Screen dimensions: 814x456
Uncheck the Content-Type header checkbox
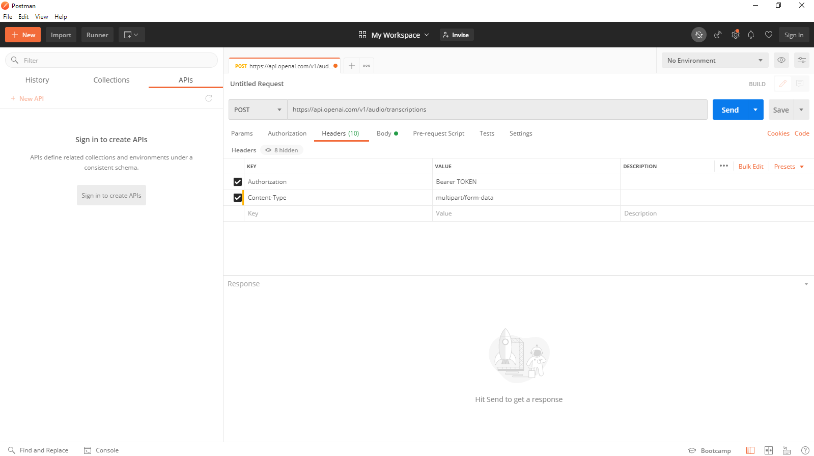[238, 198]
